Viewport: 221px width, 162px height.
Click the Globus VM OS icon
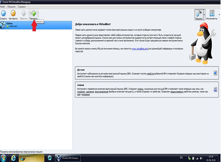pos(3,25)
